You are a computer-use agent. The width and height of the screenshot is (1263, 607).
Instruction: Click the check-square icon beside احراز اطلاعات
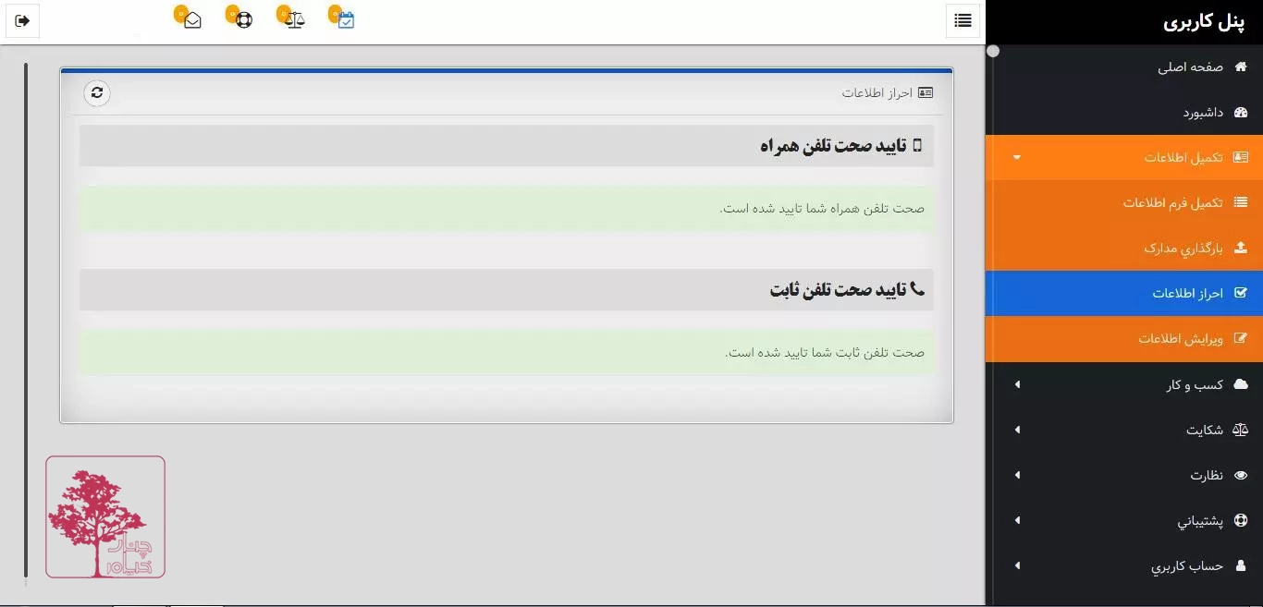(1241, 293)
